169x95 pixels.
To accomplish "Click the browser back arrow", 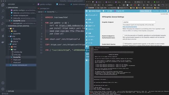I will (x=87, y=5).
